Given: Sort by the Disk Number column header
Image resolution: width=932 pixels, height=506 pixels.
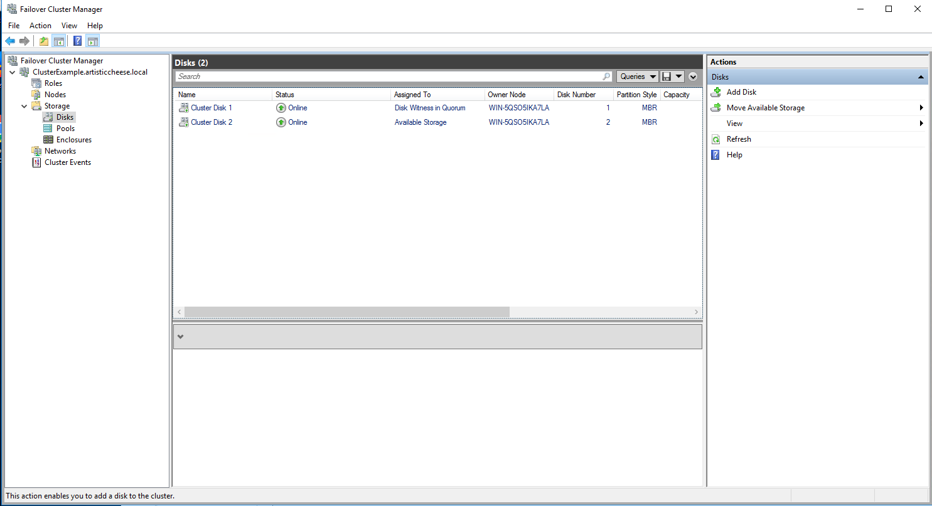Looking at the screenshot, I should point(584,95).
